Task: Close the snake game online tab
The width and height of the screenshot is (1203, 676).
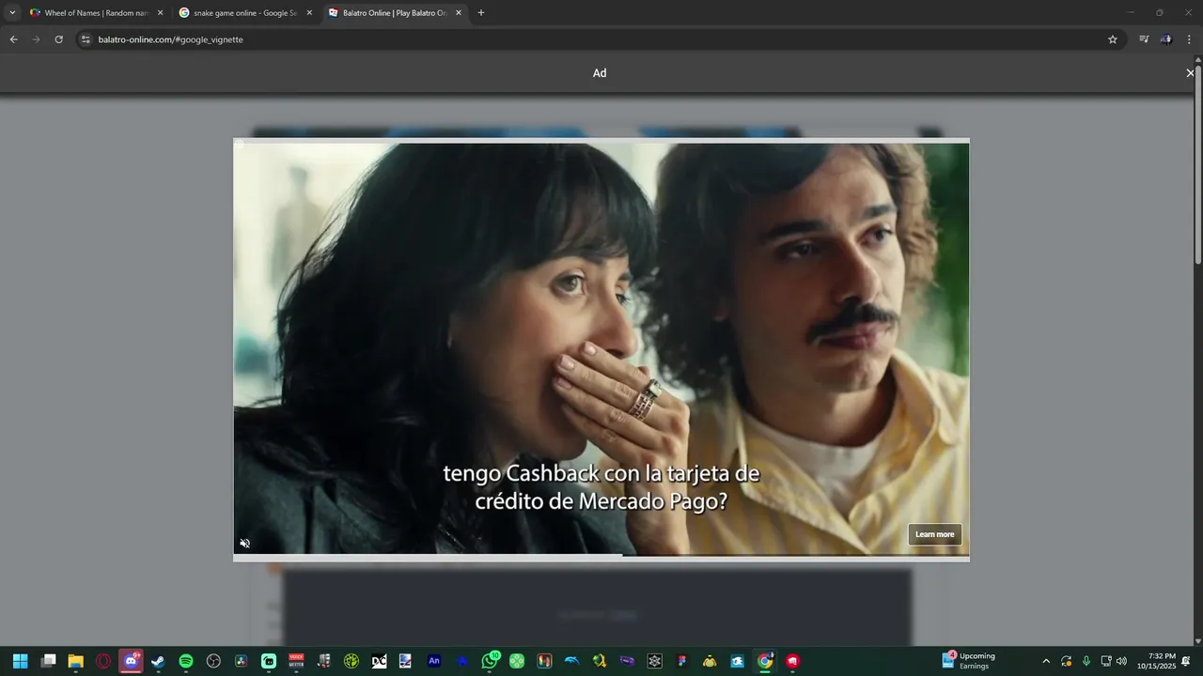Action: pyautogui.click(x=309, y=13)
